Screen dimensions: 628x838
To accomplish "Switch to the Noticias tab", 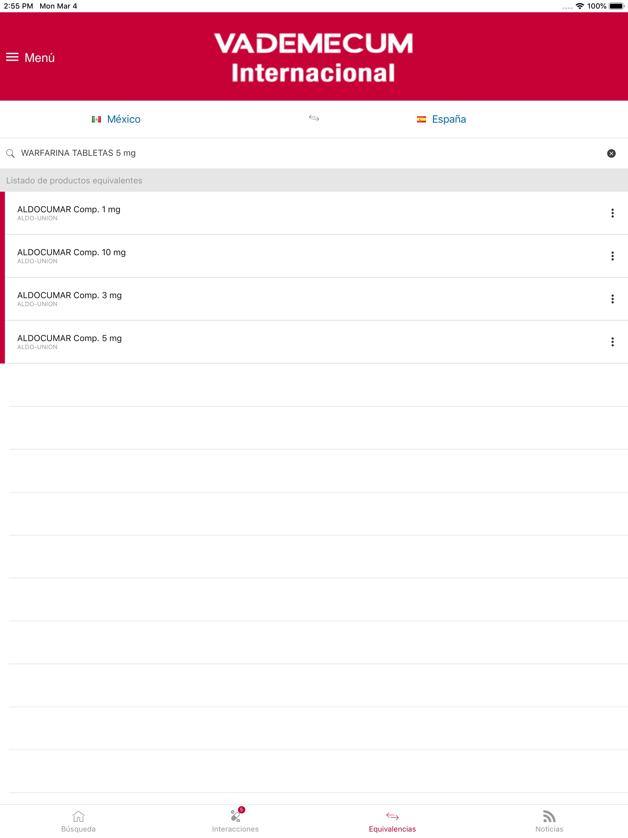I will (x=549, y=821).
